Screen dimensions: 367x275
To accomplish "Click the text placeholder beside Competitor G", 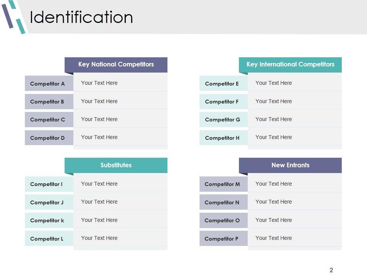I will click(274, 119).
